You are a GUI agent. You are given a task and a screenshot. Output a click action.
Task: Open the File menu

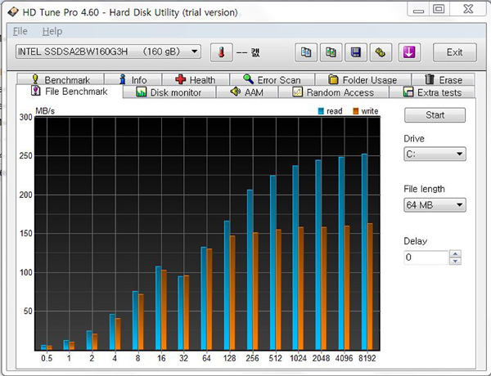point(20,31)
